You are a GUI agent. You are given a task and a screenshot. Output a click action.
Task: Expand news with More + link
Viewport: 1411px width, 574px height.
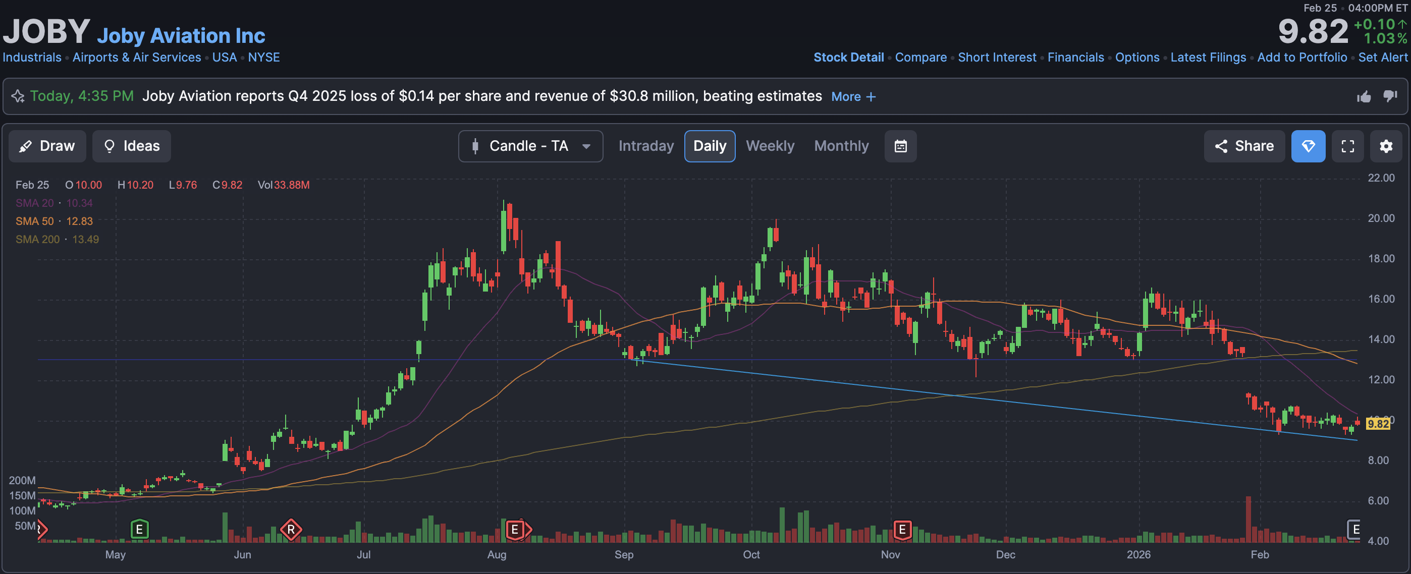point(853,97)
